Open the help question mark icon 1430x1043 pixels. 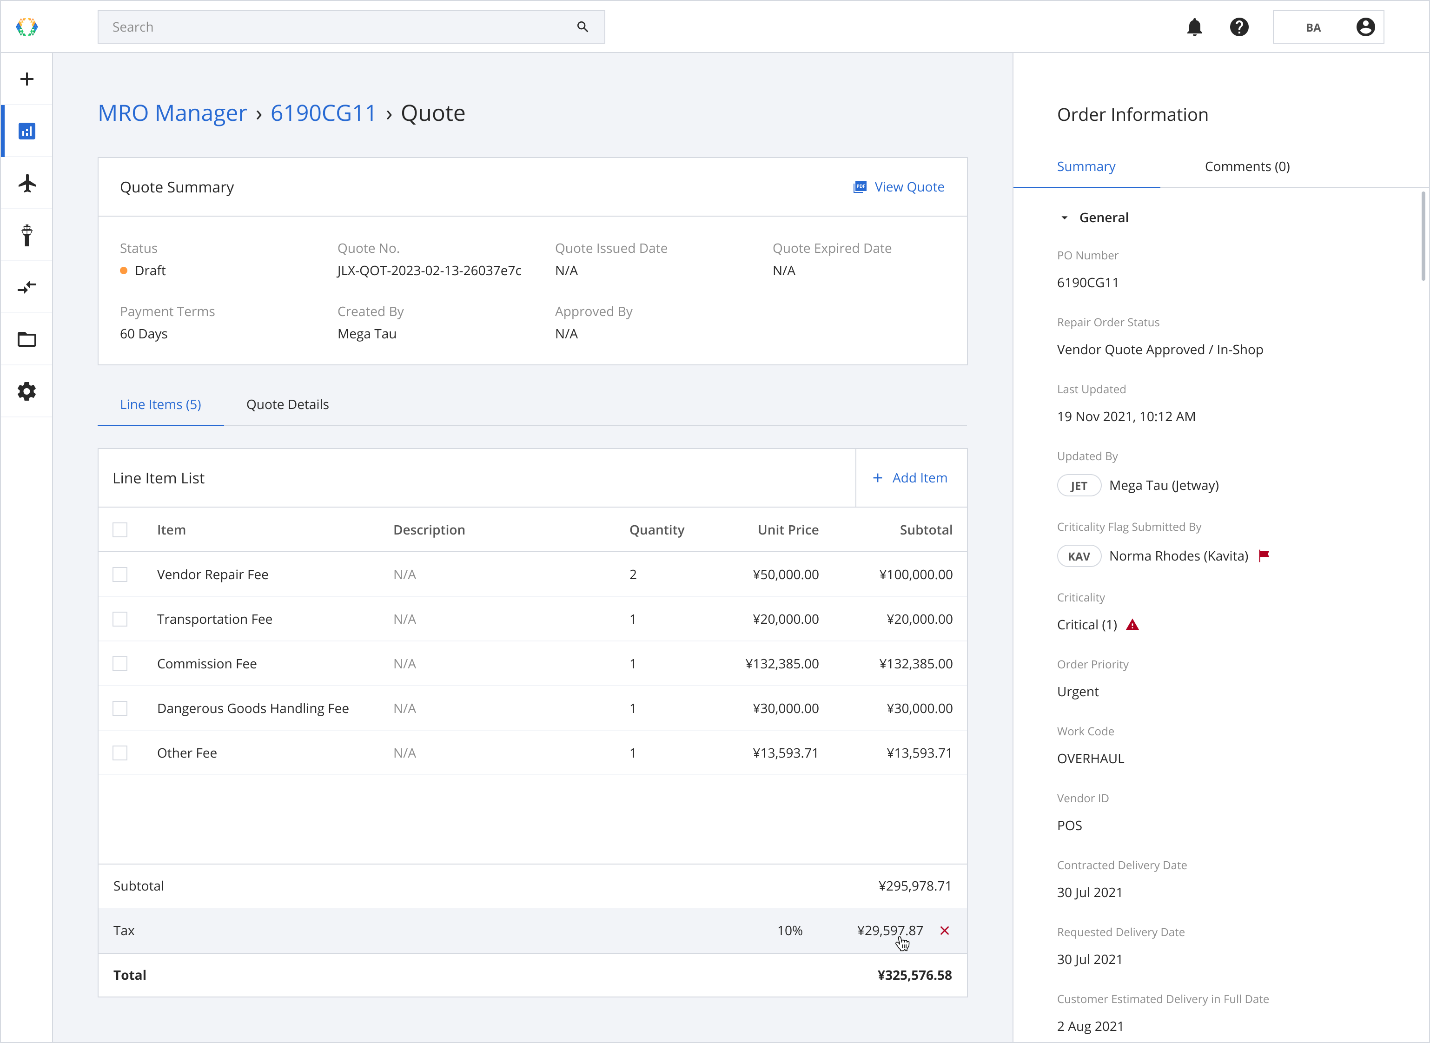tap(1239, 27)
